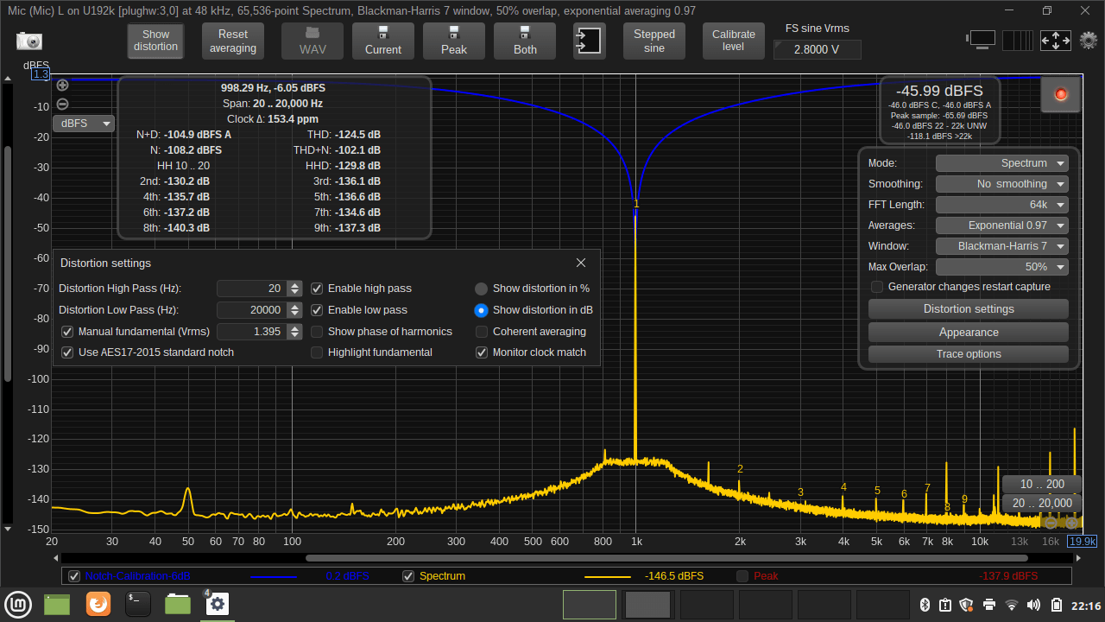Set range to 20 .. 20,000
The height and width of the screenshot is (622, 1105).
[x=1042, y=504]
